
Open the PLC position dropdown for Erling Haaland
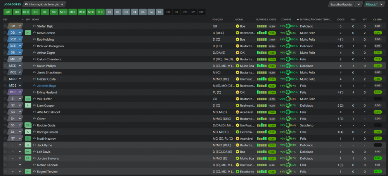point(15,92)
